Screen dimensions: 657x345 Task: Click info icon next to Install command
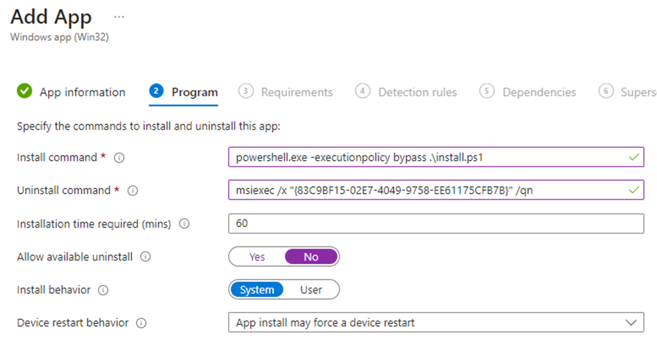(x=119, y=158)
